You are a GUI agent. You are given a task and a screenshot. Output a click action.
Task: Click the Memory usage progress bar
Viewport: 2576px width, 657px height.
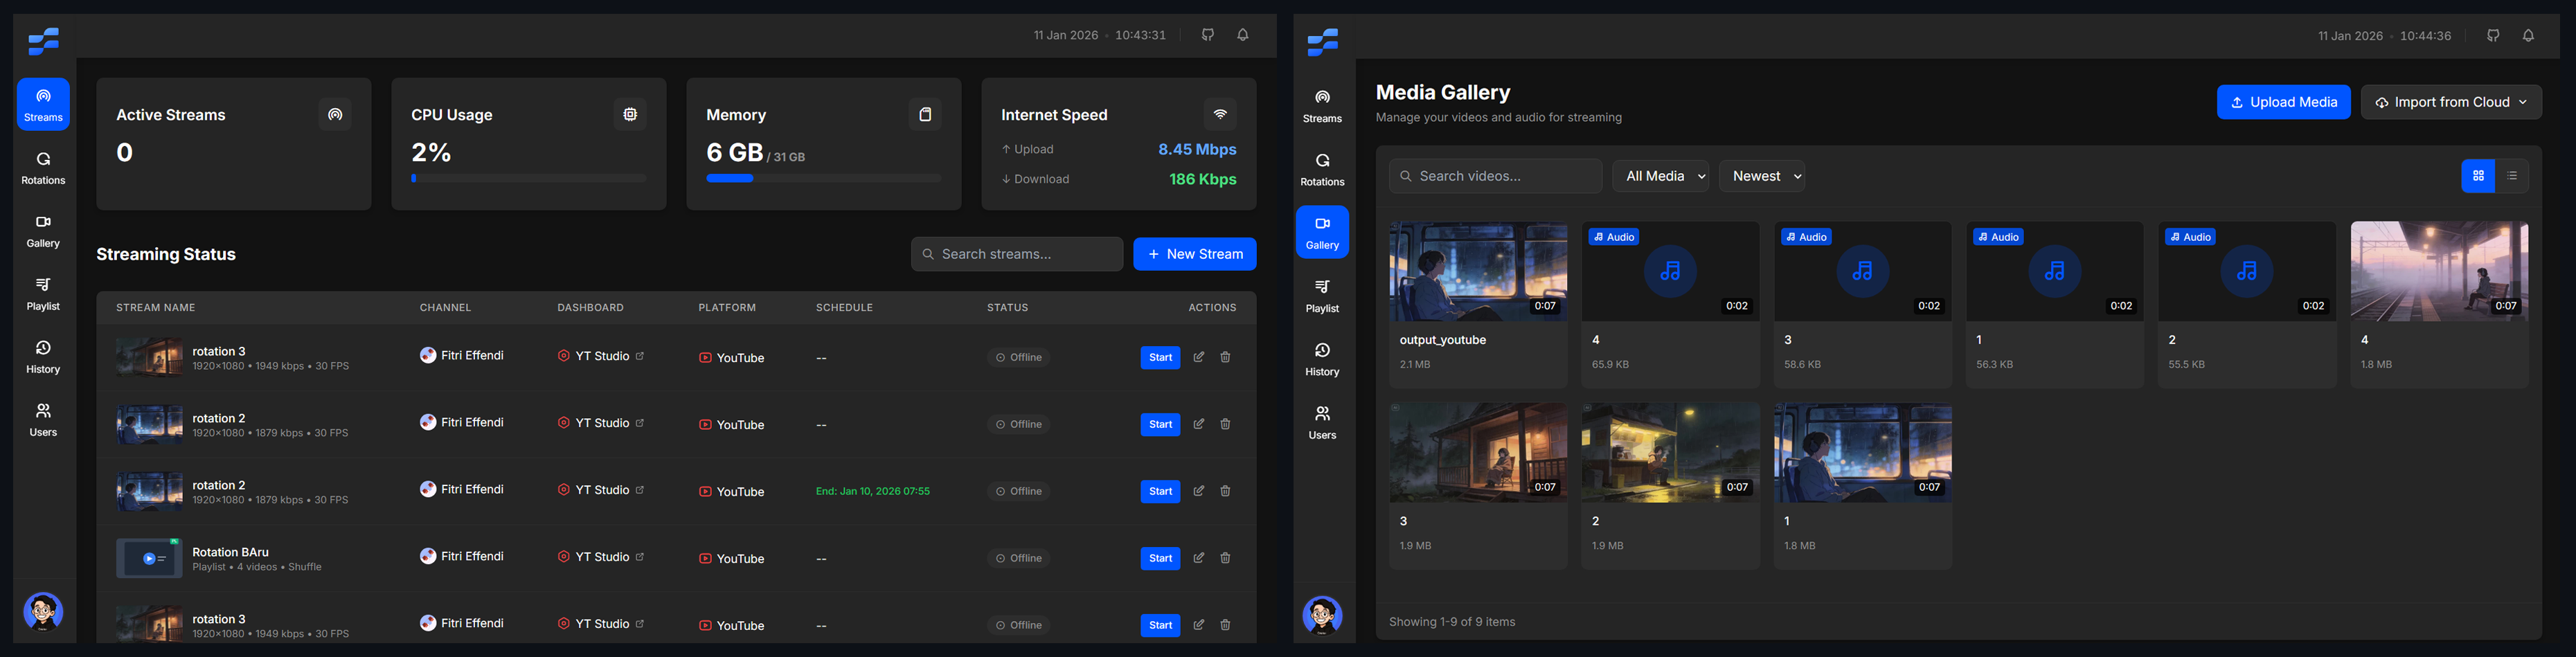[x=823, y=178]
